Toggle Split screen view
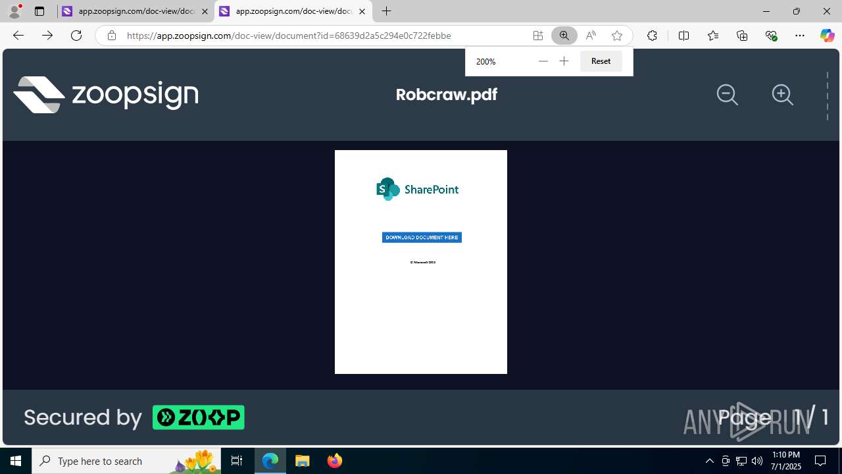The width and height of the screenshot is (842, 474). click(x=683, y=36)
